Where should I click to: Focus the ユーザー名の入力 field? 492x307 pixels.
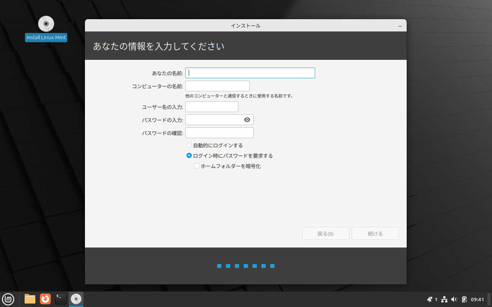coord(212,107)
